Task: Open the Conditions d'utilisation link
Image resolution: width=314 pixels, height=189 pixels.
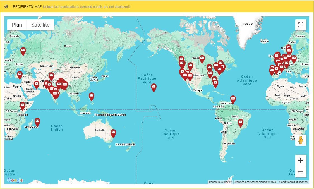Action: click(x=293, y=182)
